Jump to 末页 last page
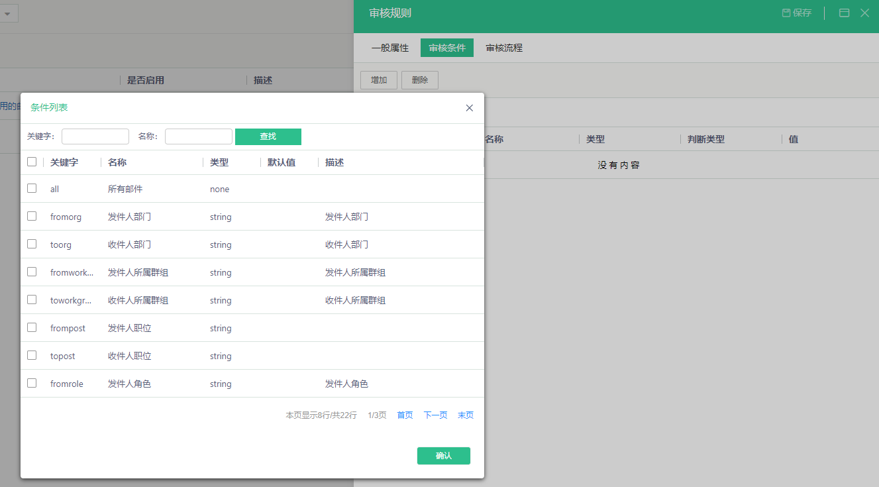 466,415
